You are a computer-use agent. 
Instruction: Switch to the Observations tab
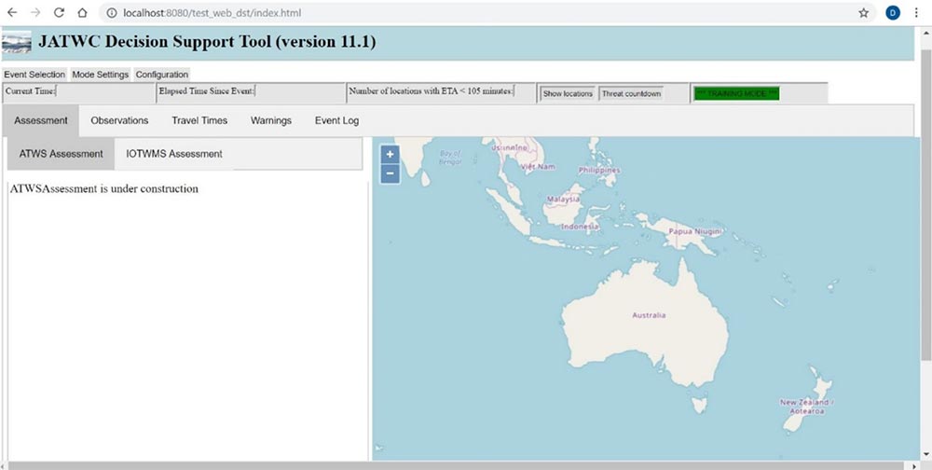pyautogui.click(x=119, y=120)
